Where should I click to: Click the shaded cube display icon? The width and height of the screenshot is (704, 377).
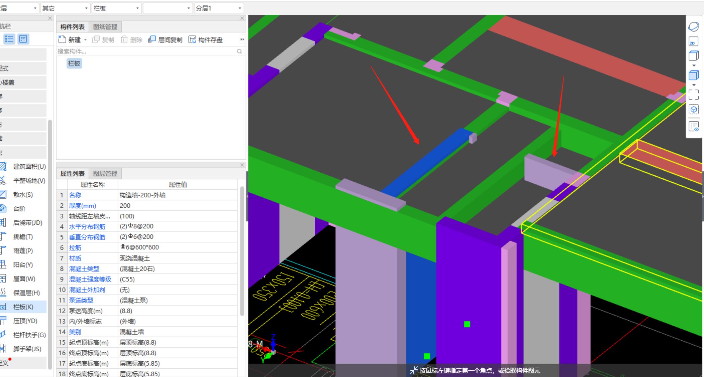click(x=694, y=75)
